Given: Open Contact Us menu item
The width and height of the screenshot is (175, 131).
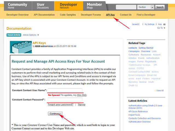Looking at the screenshot, I should 126,15.
